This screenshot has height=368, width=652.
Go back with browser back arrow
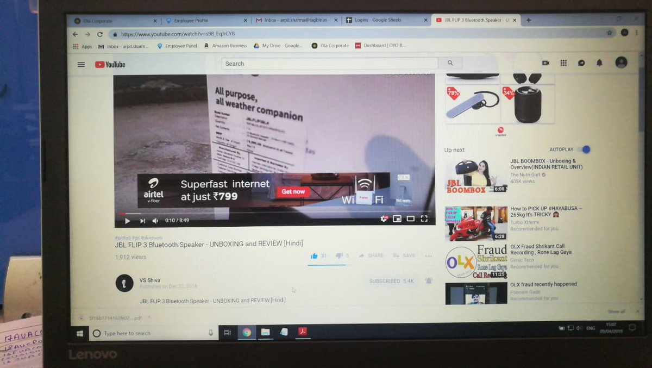coord(76,34)
